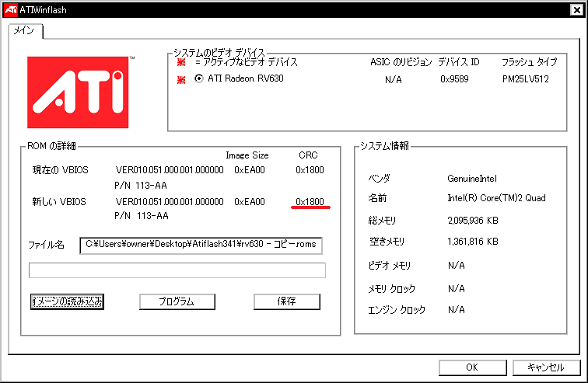588x383 pixels.
Task: Click the イメージの読み込み button
Action: [67, 301]
